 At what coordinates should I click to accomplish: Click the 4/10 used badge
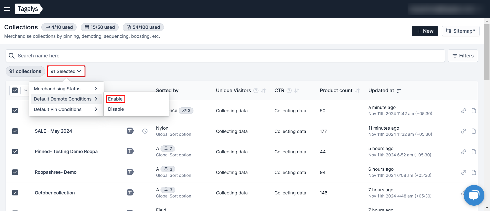point(59,27)
